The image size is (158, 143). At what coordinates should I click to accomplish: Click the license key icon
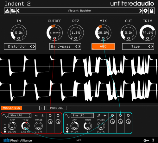click(x=146, y=140)
